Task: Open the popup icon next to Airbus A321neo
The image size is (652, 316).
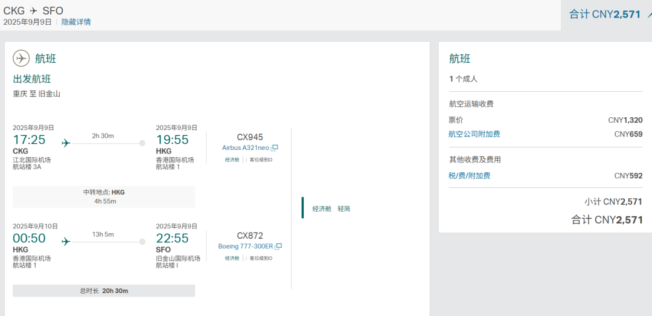Action: coord(275,148)
